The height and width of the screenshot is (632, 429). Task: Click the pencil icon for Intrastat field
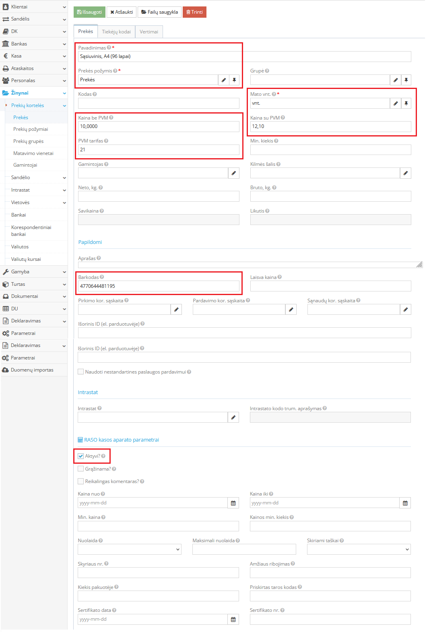click(x=233, y=417)
